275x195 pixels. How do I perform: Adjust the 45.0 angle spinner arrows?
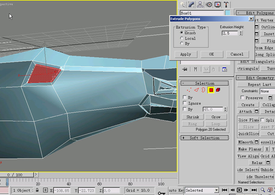[225, 110]
